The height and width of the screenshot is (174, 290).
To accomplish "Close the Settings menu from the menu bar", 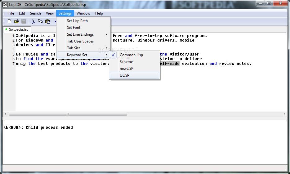I will point(65,13).
